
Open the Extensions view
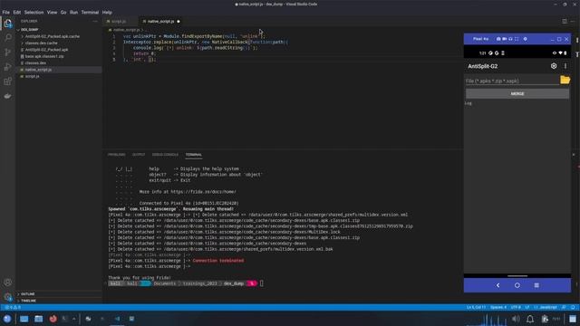[x=8, y=81]
